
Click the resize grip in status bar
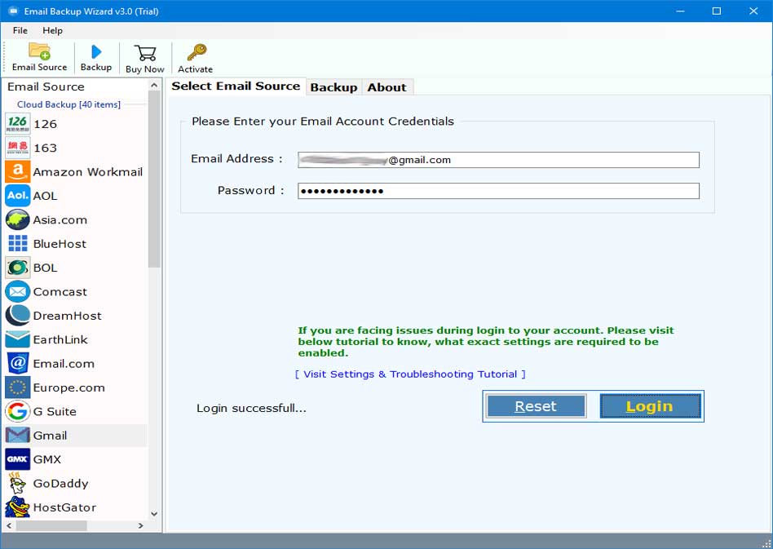[766, 542]
